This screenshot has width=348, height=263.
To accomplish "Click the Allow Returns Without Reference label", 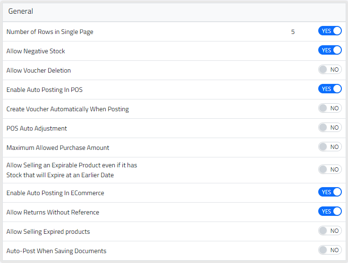I will pyautogui.click(x=53, y=213).
